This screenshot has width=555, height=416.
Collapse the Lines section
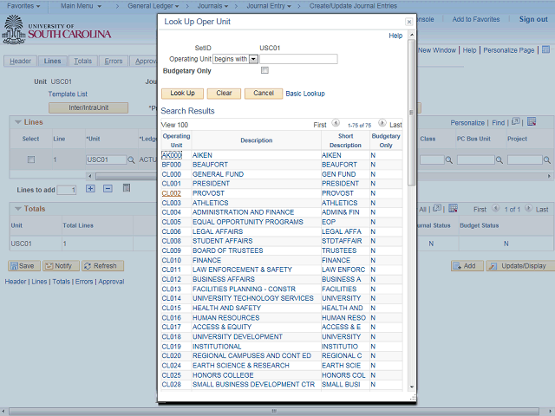18,122
